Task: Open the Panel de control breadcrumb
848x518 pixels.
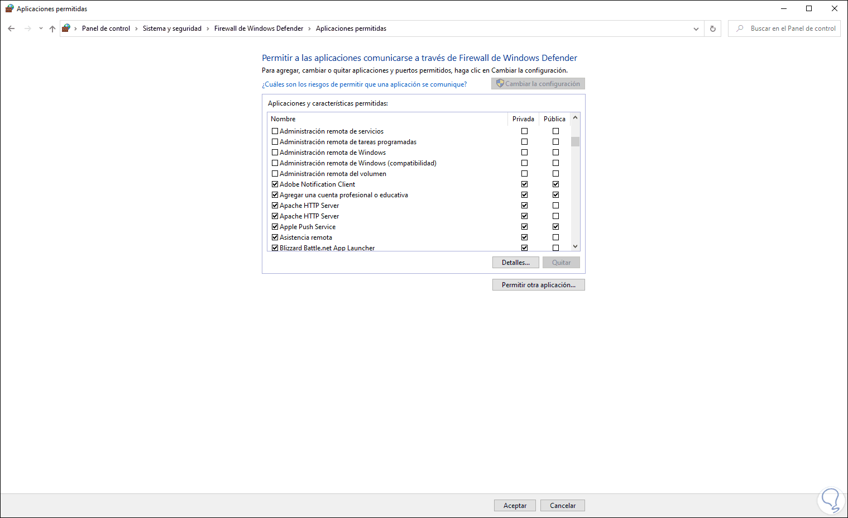Action: 106,28
